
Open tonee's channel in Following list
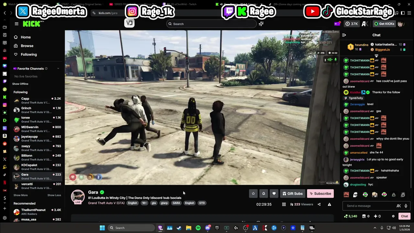coord(37,119)
